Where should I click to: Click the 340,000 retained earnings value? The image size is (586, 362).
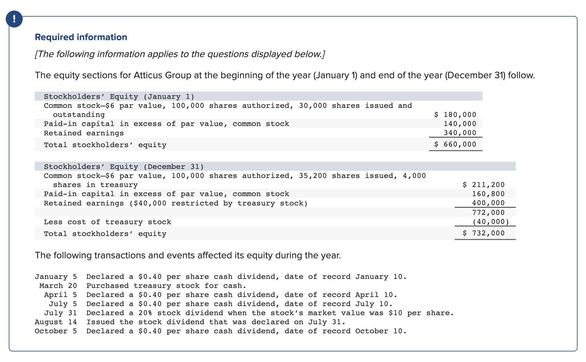(460, 133)
